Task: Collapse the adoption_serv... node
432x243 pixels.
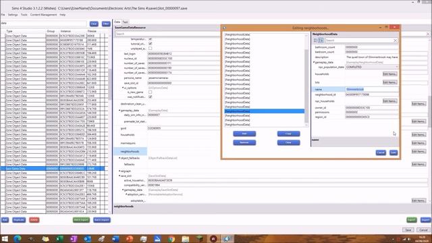Action: (x=126, y=194)
